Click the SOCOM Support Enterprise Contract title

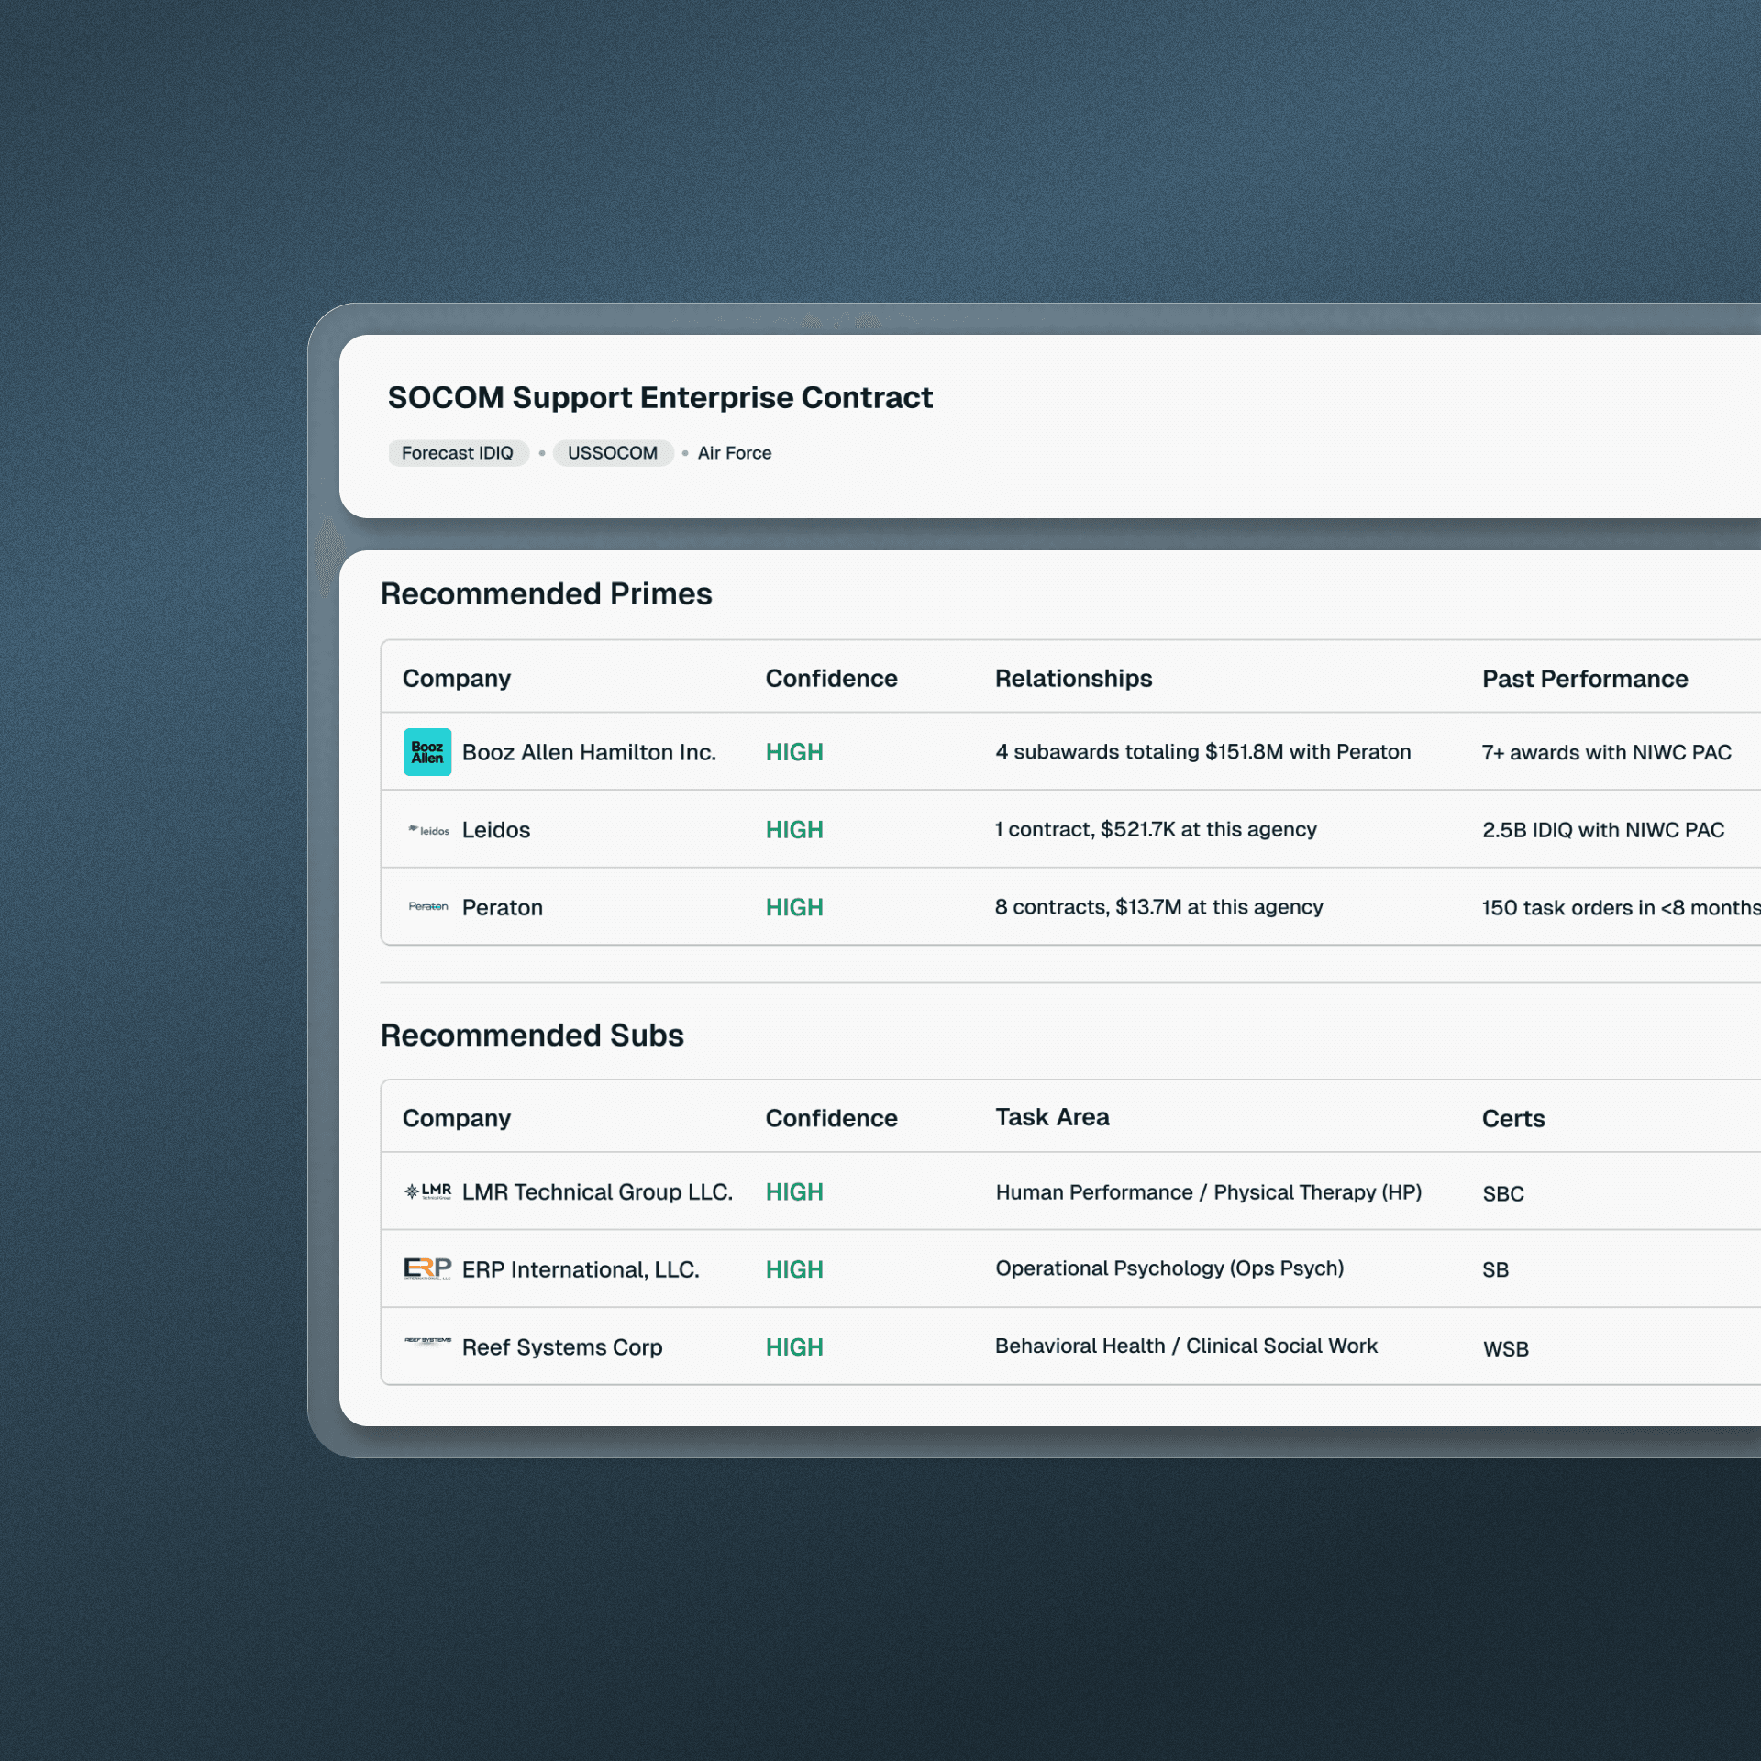coord(658,397)
